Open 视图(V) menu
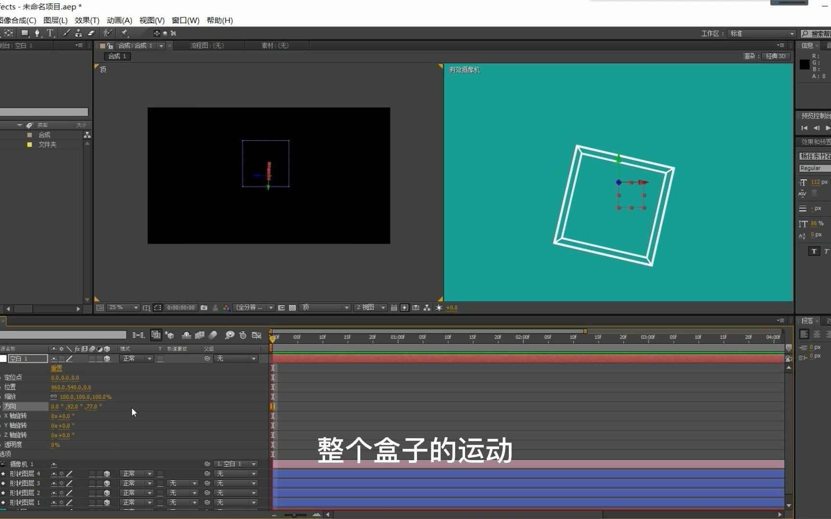 [x=152, y=20]
